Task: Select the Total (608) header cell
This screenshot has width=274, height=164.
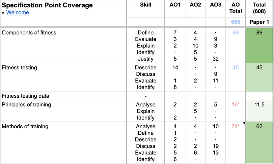Action: point(259,8)
